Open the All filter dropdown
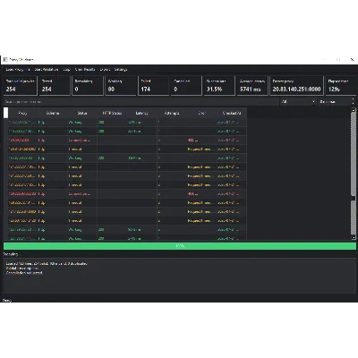The image size is (358, 358). (298, 102)
